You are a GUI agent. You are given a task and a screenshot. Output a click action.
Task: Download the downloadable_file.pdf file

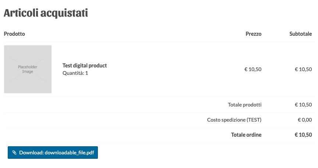(53, 153)
